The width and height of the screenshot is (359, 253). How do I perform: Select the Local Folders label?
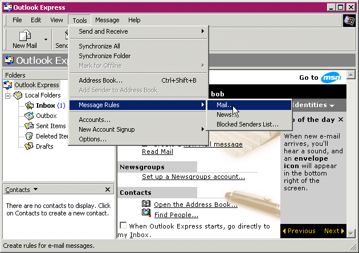tap(43, 95)
